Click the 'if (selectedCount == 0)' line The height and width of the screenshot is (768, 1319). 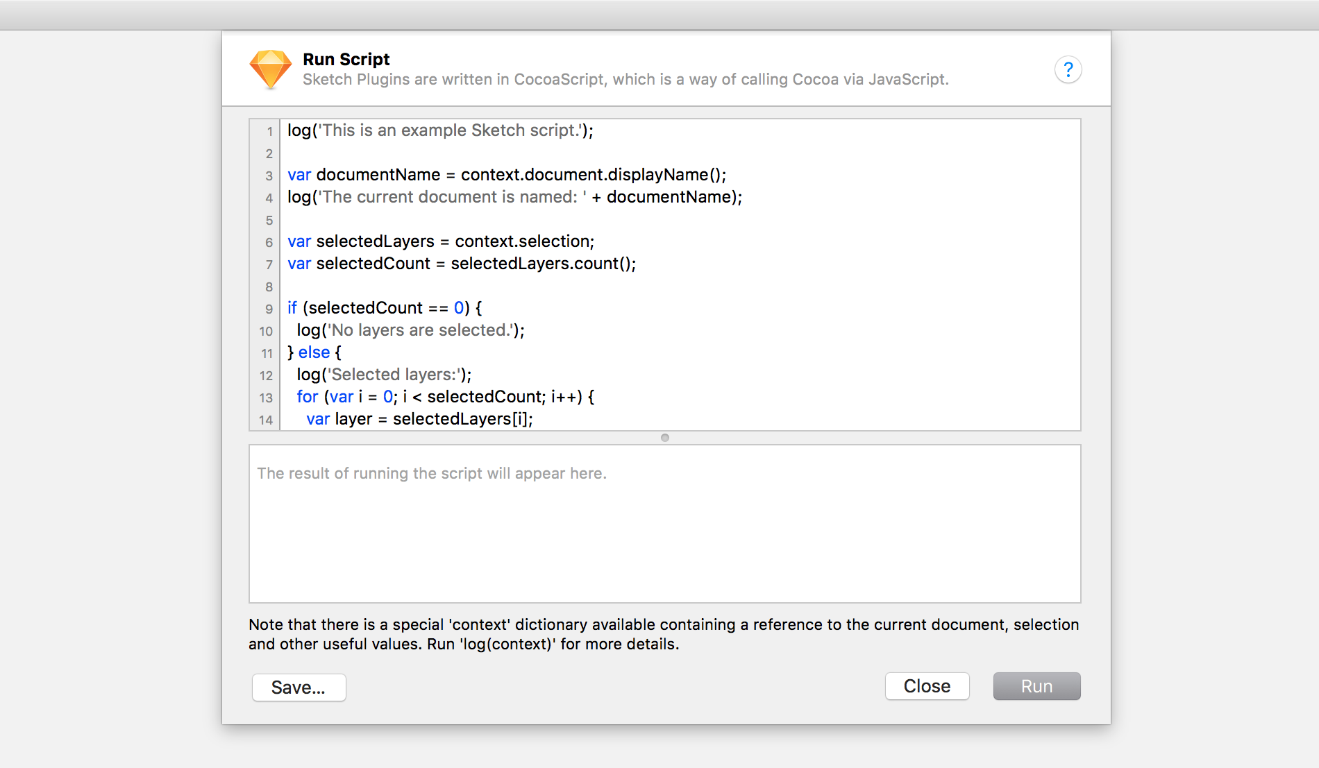[385, 308]
